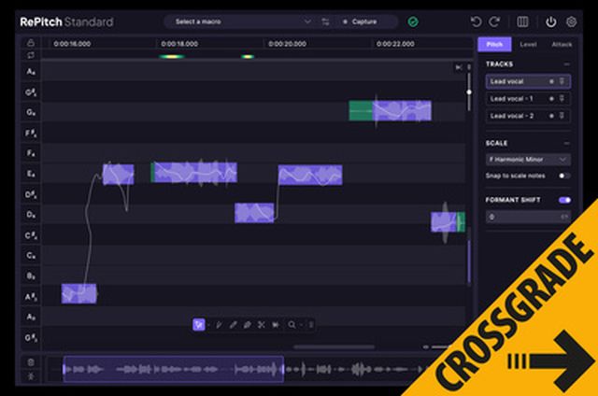The width and height of the screenshot is (598, 396).
Task: Open the settings gear icon
Action: [572, 21]
